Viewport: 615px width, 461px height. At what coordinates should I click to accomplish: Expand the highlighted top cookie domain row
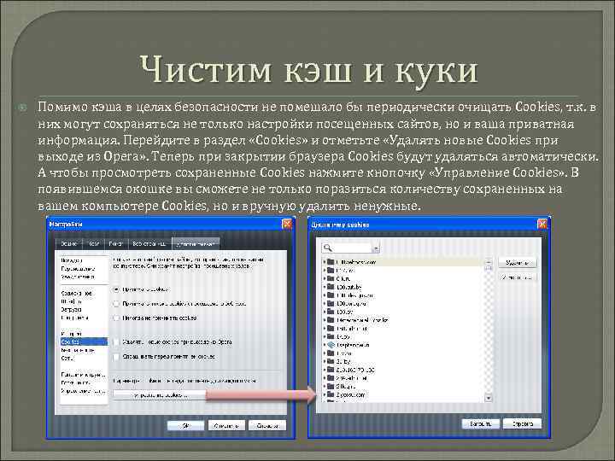click(x=325, y=261)
